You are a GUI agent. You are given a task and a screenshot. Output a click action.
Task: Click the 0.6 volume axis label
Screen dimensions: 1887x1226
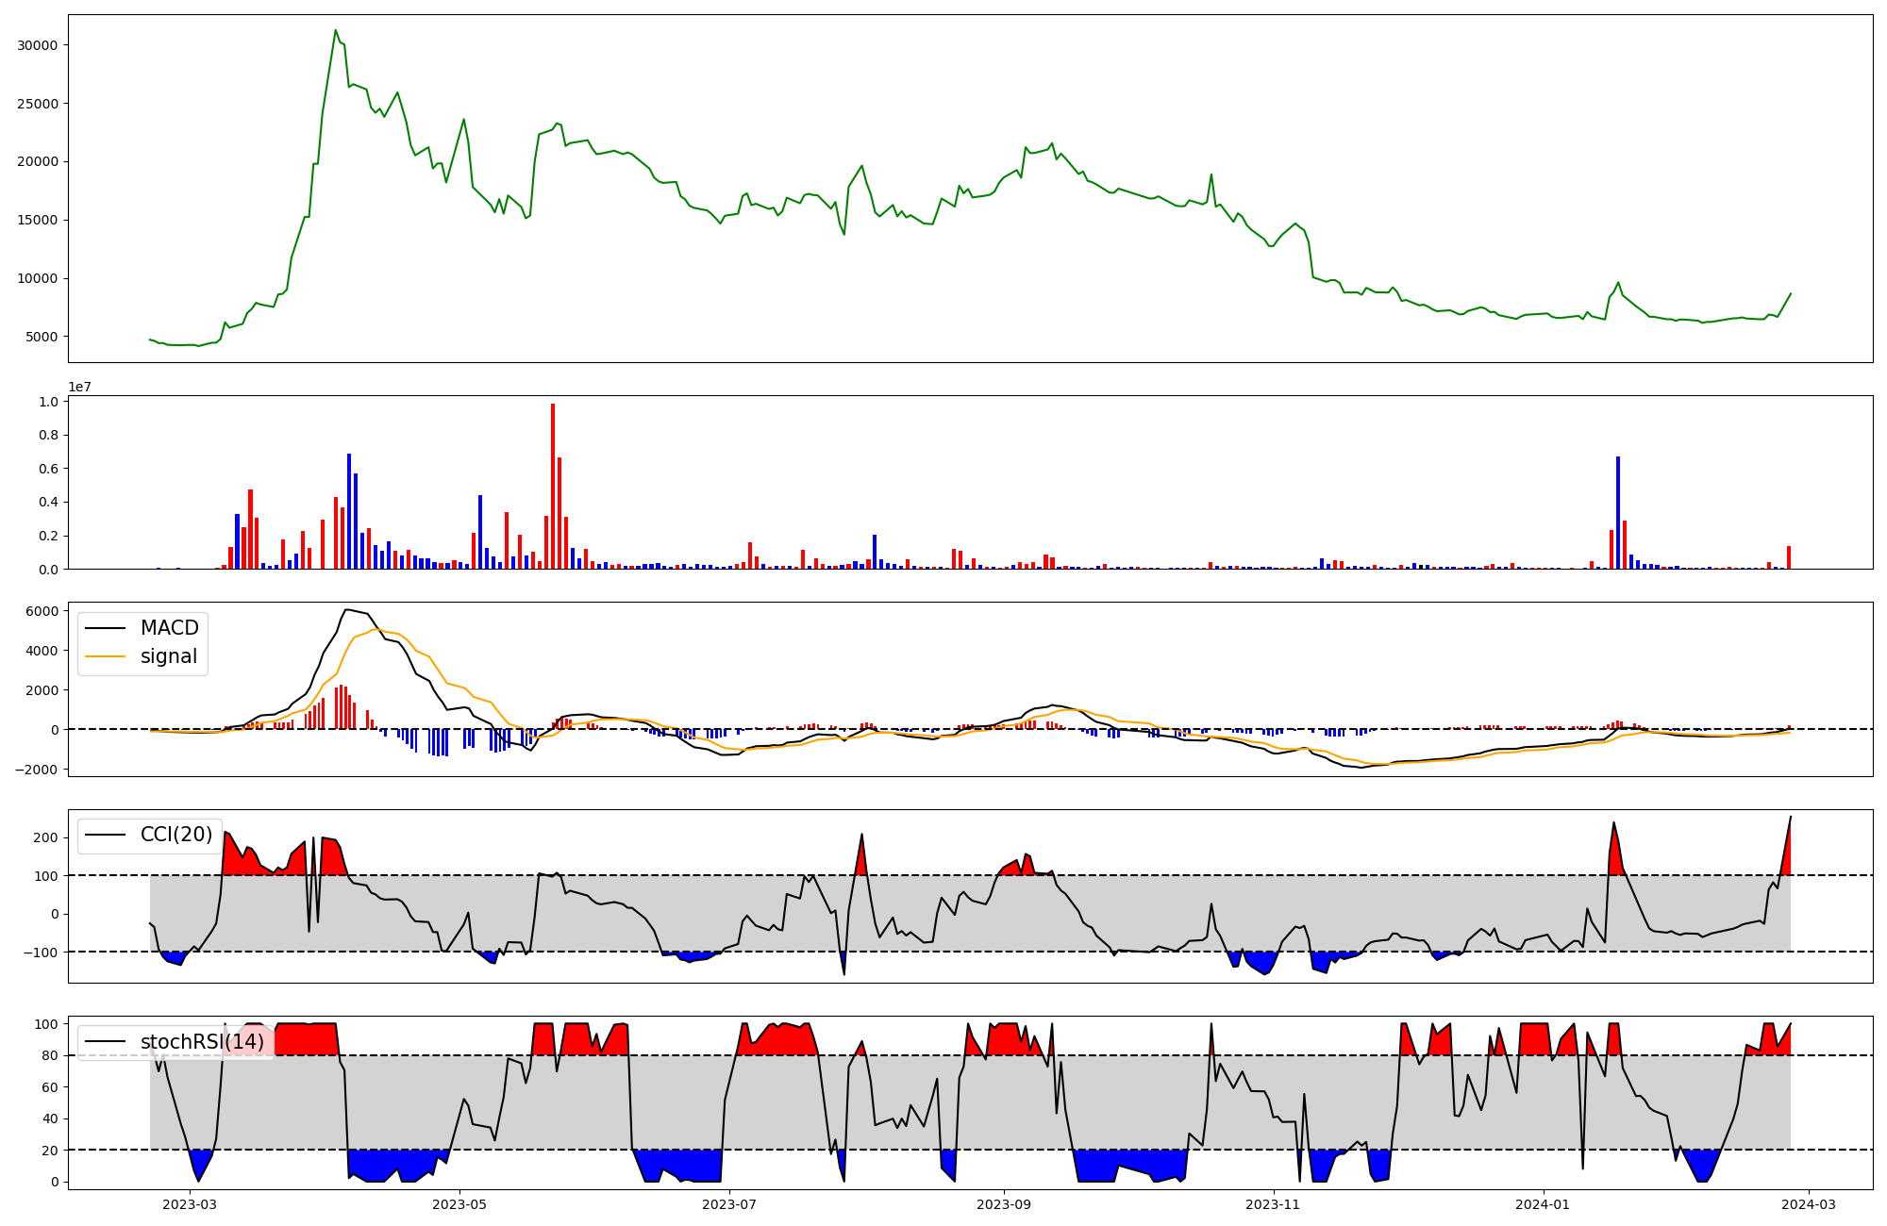(48, 469)
